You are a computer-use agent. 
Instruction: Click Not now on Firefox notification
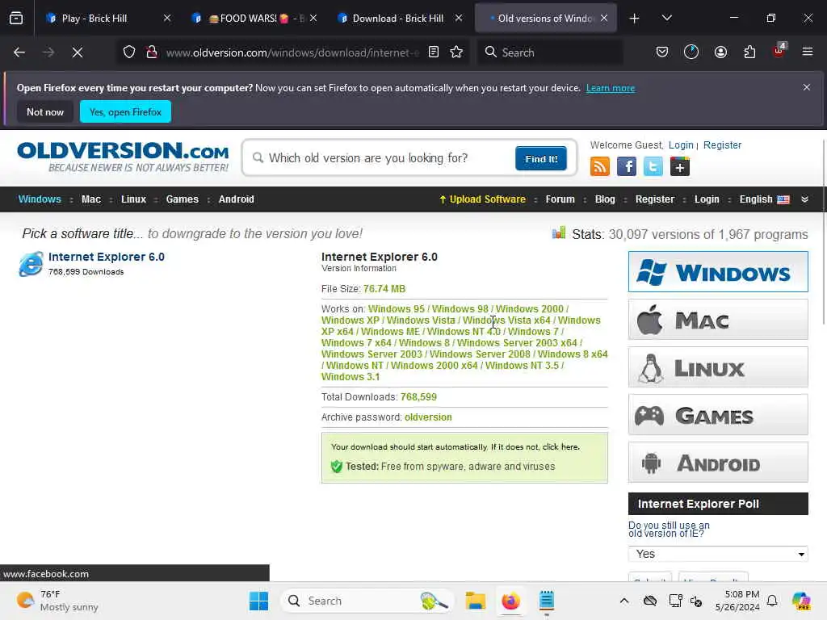(x=45, y=111)
